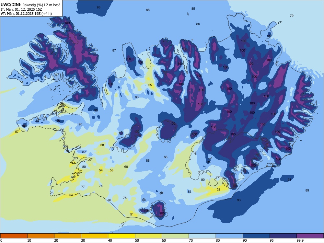Click the '70' legend scale label
The image size is (324, 243).
coord(191,240)
